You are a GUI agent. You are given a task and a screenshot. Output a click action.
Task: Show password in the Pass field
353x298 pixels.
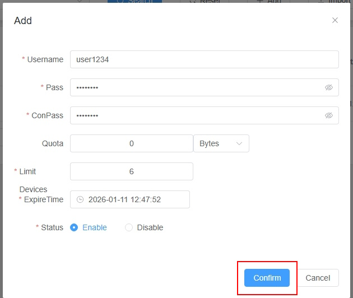pos(329,87)
